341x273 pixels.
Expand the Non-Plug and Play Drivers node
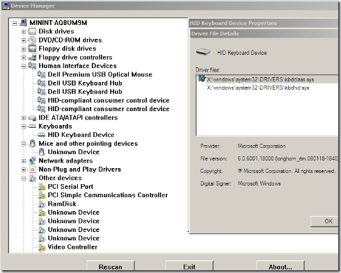point(24,169)
